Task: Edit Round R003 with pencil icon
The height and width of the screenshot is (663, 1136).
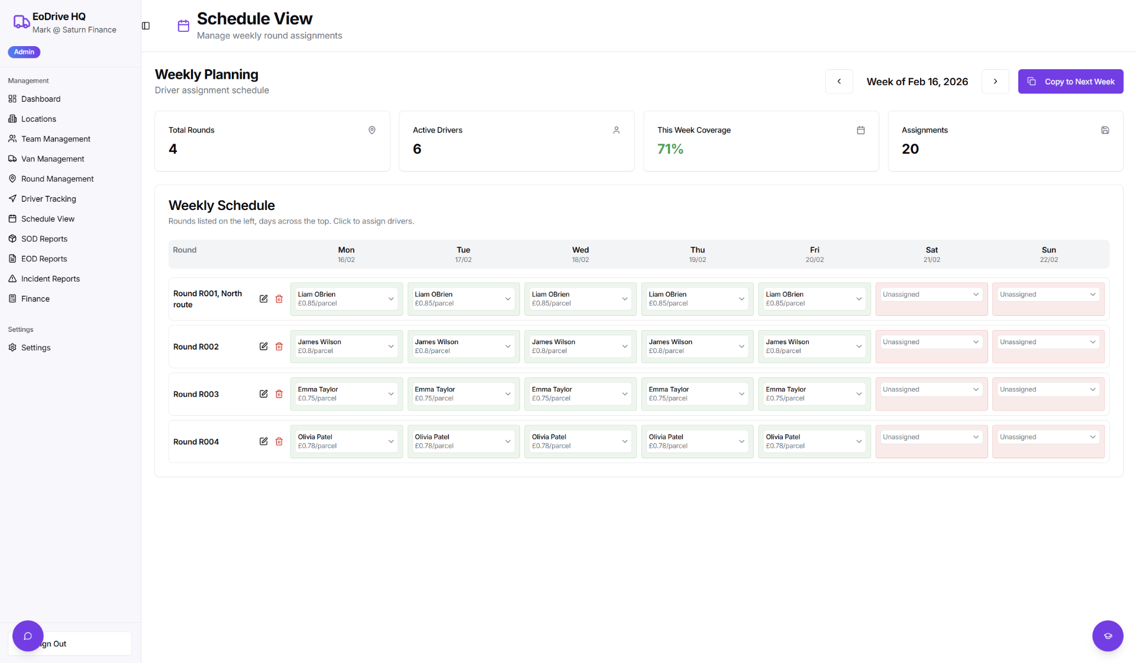Action: point(263,394)
